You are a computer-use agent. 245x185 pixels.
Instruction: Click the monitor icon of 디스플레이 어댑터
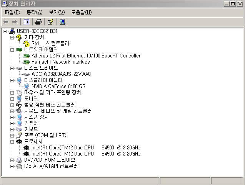(x=19, y=80)
